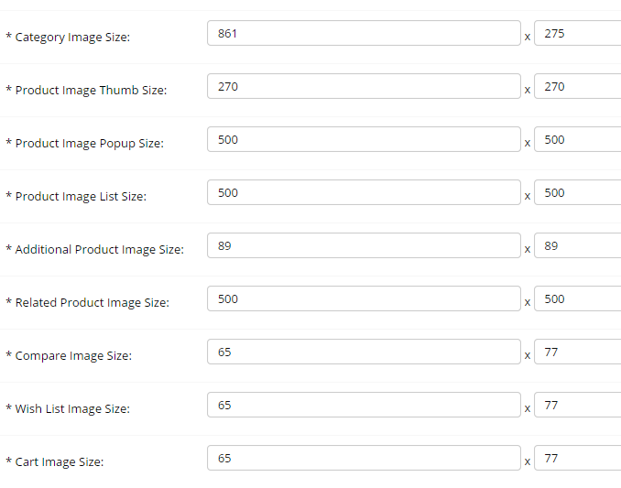This screenshot has height=488, width=621.
Task: Click the Related Product Image width input
Action: click(364, 299)
